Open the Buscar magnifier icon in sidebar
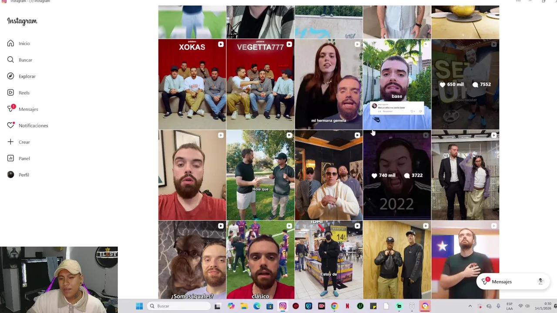The width and height of the screenshot is (557, 313). 10,60
